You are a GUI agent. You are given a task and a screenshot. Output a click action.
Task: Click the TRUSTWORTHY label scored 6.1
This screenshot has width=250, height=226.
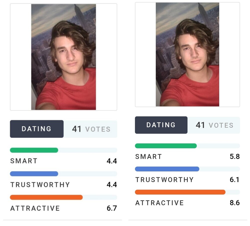pos(164,180)
